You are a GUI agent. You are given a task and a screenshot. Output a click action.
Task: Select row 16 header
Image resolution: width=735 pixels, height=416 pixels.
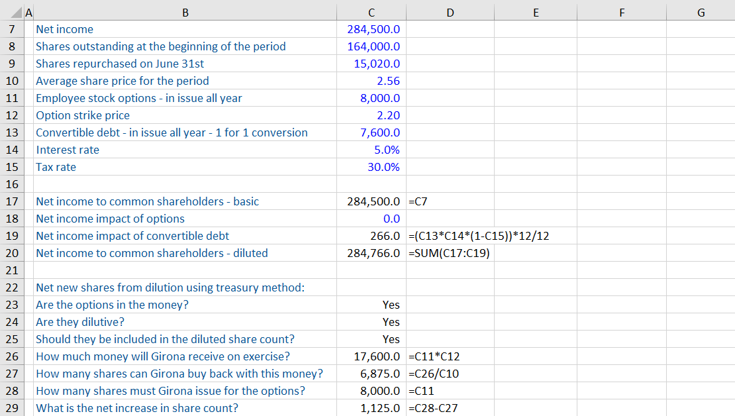(12, 184)
